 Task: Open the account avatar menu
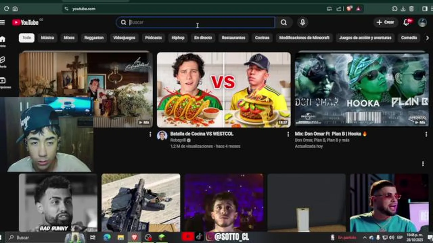point(422,22)
